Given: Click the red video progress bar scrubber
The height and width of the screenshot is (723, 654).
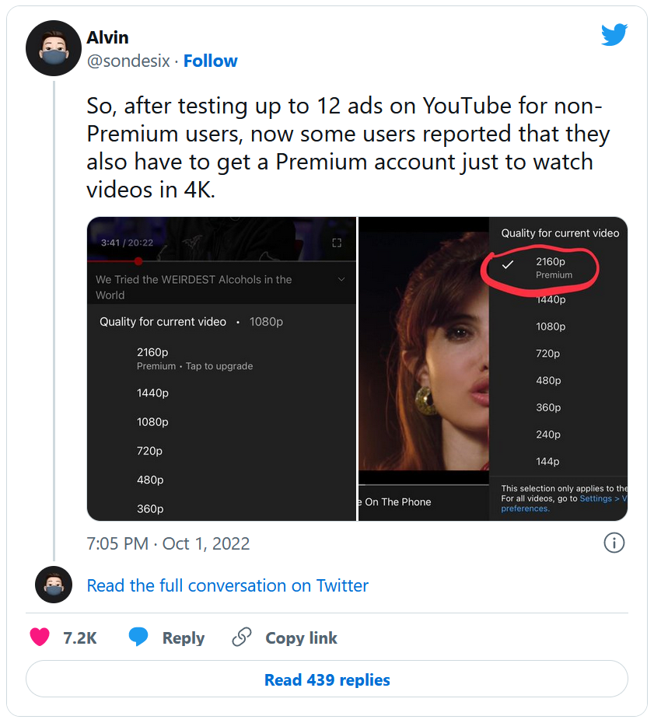Looking at the screenshot, I should point(138,261).
